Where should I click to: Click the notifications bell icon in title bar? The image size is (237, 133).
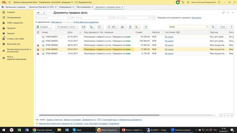(178, 2)
